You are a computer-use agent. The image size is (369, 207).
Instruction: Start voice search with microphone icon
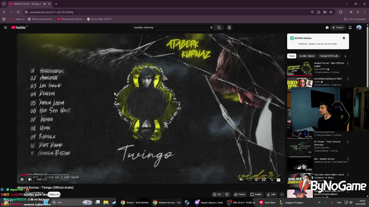[229, 28]
